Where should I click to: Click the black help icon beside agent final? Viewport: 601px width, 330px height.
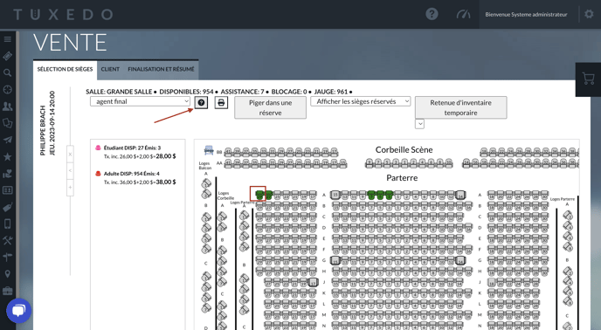[x=201, y=103]
